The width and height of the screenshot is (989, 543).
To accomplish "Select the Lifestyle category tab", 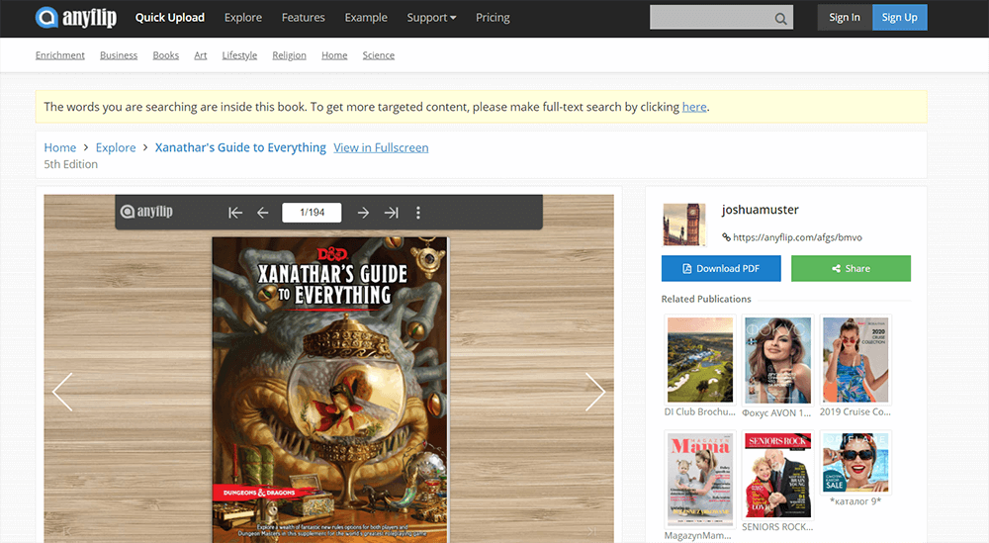I will pyautogui.click(x=239, y=55).
